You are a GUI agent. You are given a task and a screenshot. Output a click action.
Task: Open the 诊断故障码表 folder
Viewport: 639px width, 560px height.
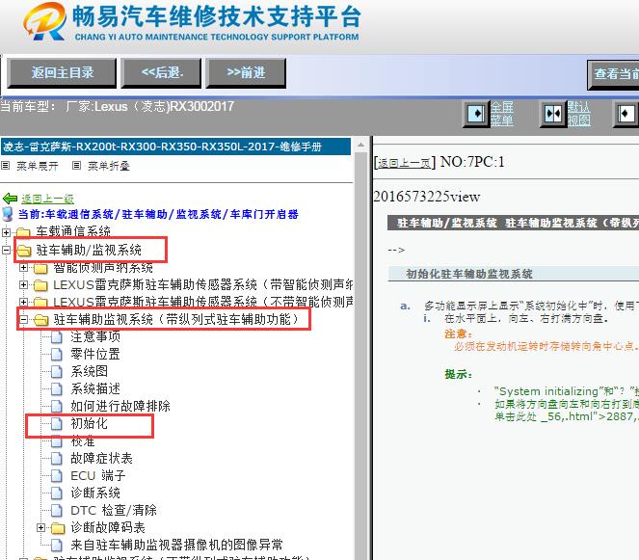click(x=108, y=528)
